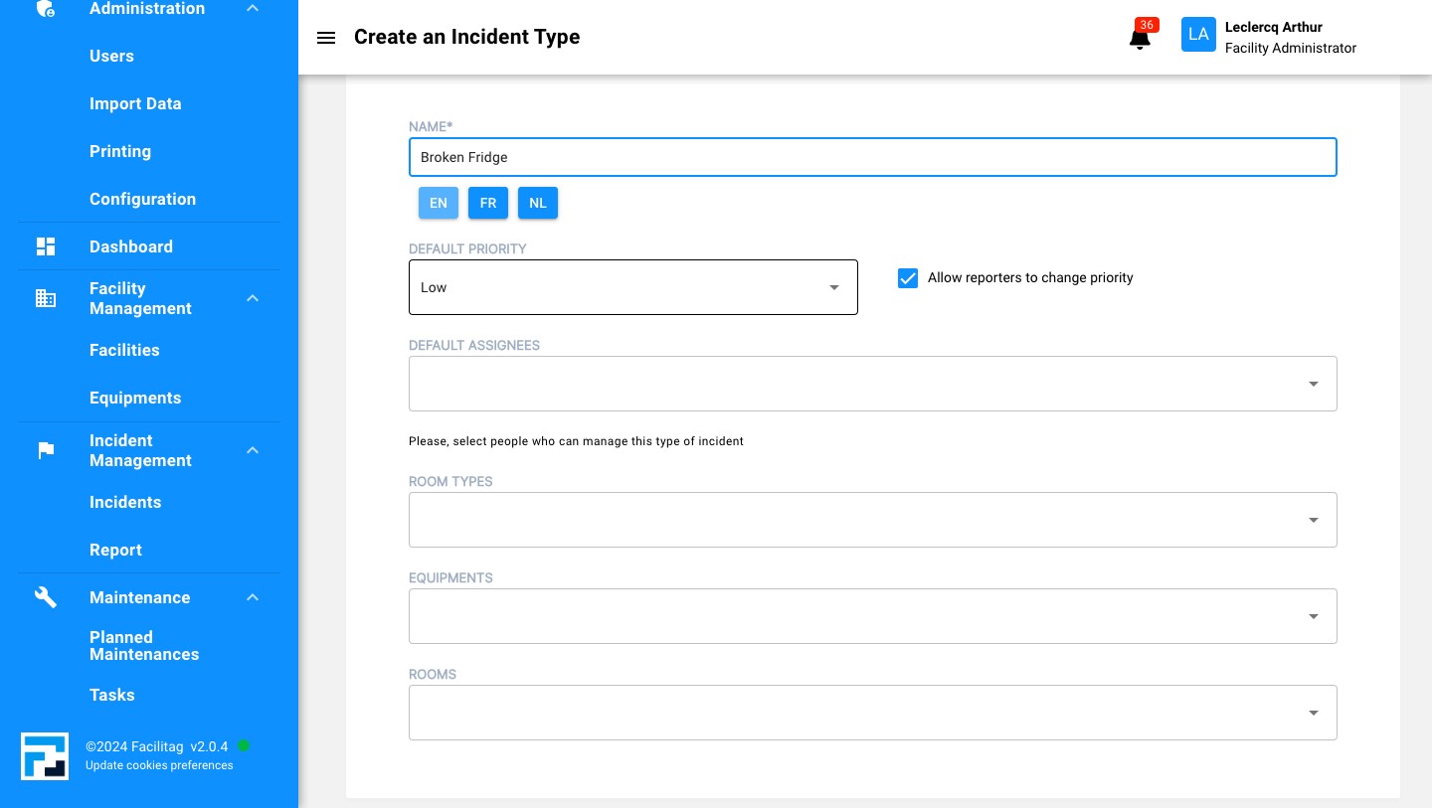Go to the Incidents menu item
Viewport: 1432px width, 808px height.
coord(125,502)
